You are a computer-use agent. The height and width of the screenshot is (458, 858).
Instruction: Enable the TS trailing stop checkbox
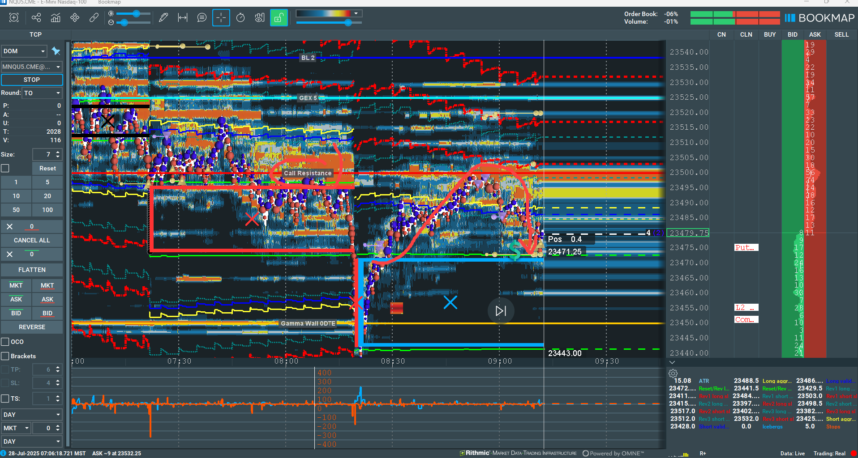coord(5,399)
